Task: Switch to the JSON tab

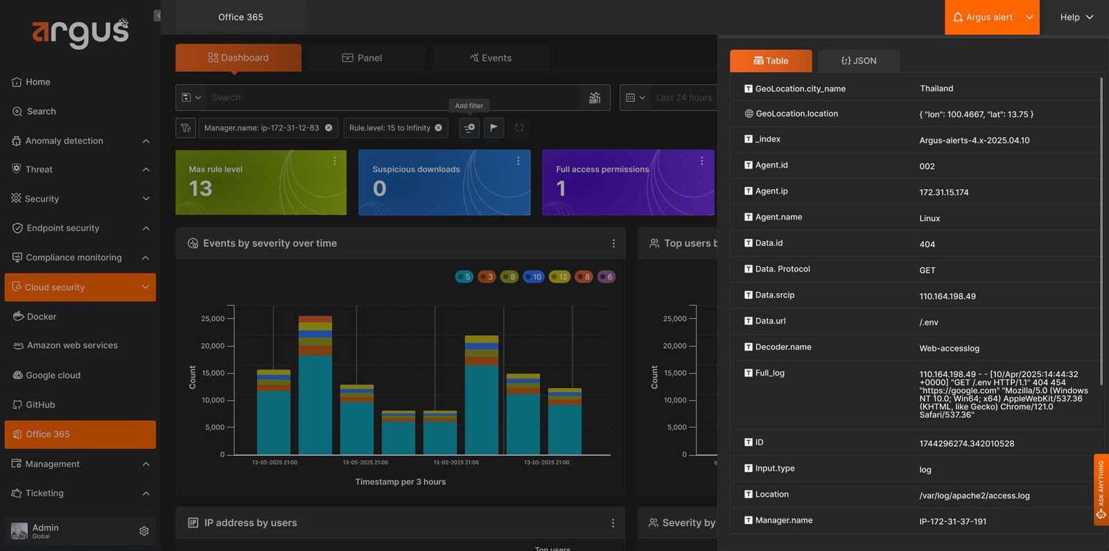Action: tap(859, 60)
